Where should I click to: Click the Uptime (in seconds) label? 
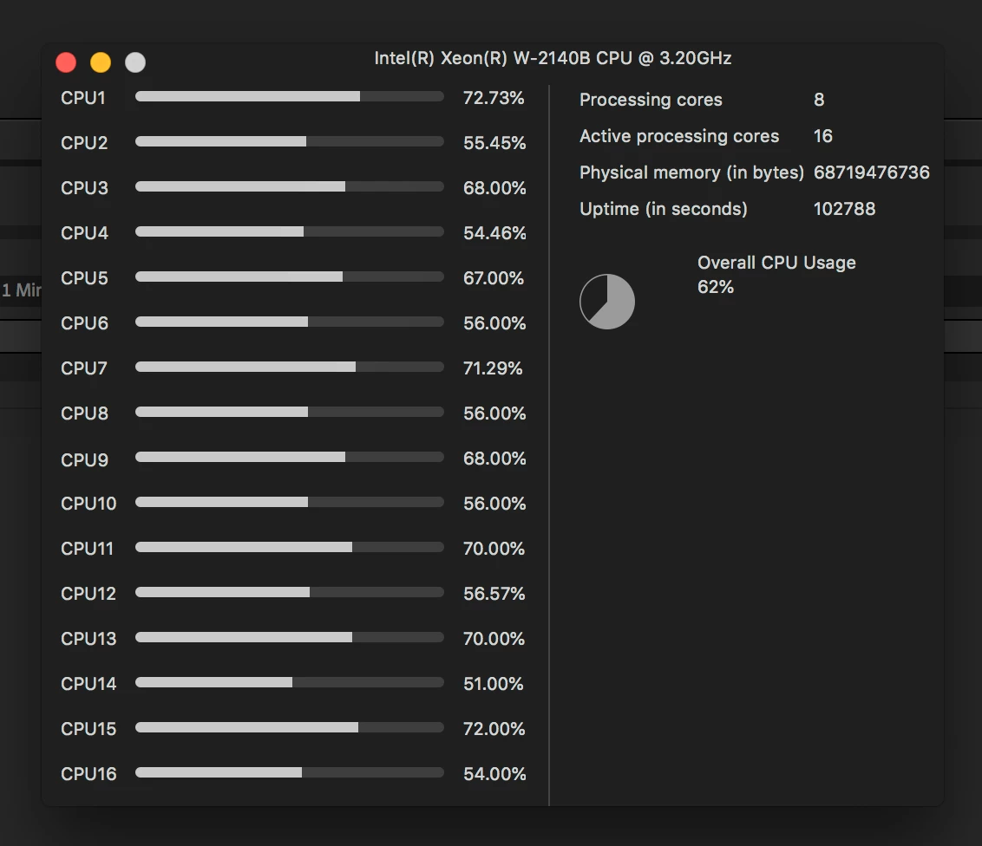[x=664, y=209]
